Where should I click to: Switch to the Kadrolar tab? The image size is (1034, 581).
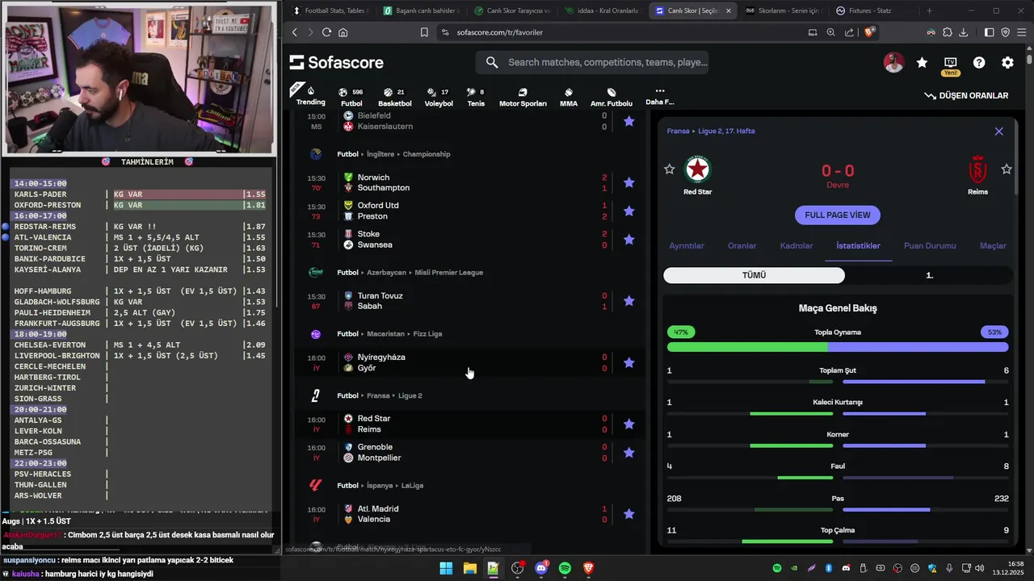point(797,245)
